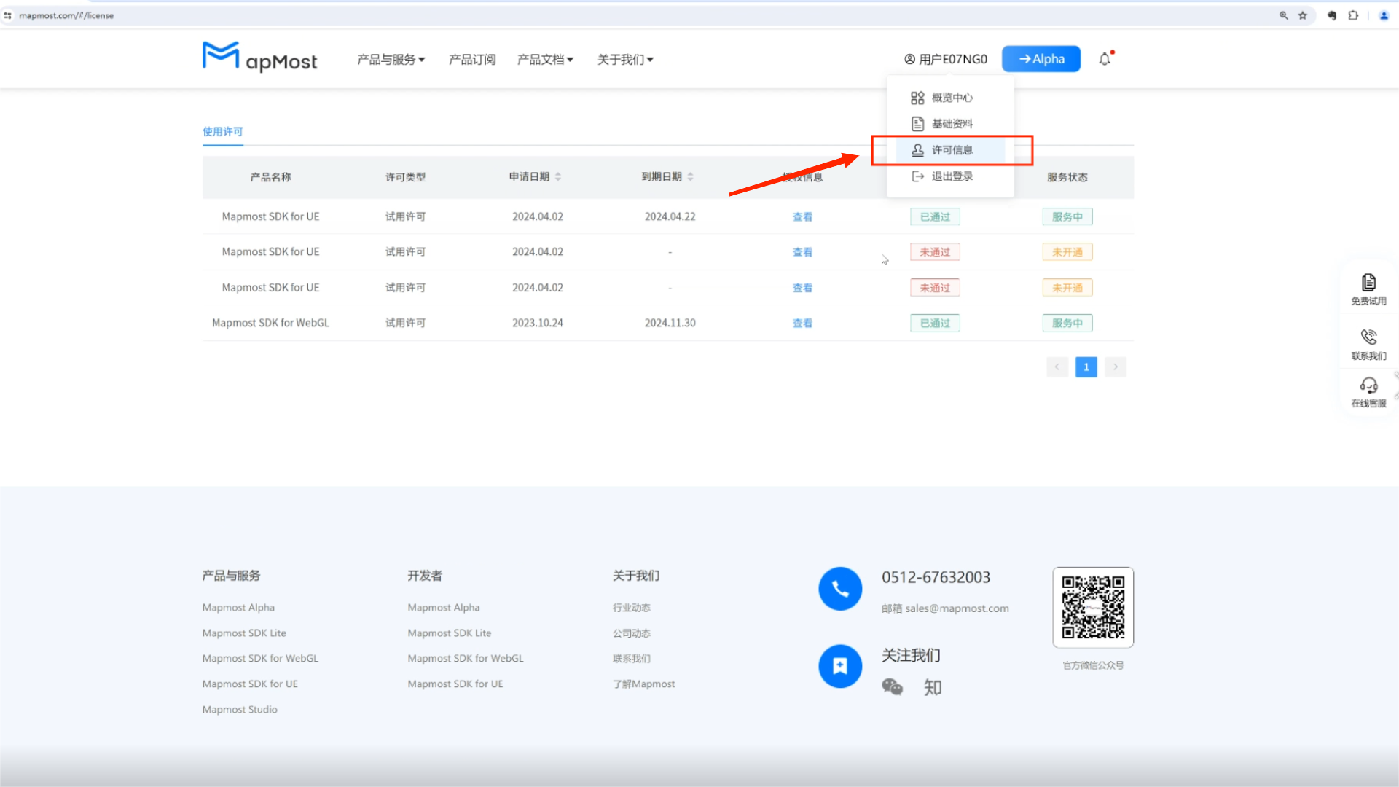Click the blue bookmark circle icon in footer

840,666
